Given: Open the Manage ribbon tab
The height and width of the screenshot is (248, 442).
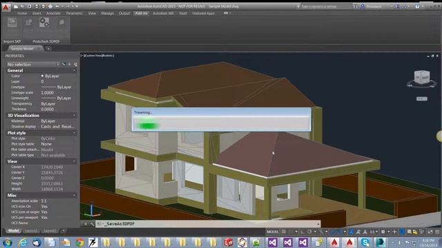Looking at the screenshot, I should [x=108, y=13].
